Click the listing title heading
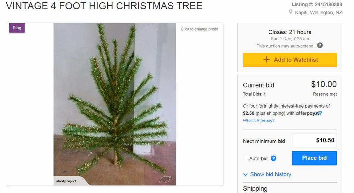354x193 pixels. pos(104,6)
